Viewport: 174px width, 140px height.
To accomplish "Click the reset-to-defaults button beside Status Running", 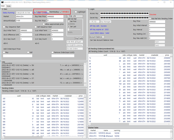I will (24, 13).
